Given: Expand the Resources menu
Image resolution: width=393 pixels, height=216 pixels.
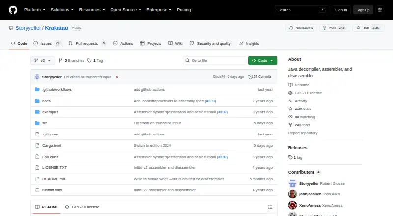Looking at the screenshot, I should coord(92,10).
